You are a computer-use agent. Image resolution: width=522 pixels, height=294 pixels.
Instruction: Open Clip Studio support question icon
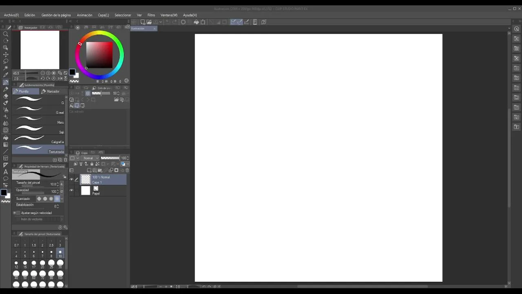[x=264, y=22]
